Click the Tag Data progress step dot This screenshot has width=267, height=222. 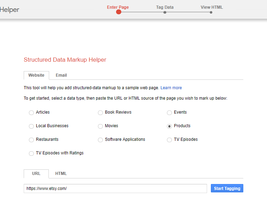[x=165, y=12]
